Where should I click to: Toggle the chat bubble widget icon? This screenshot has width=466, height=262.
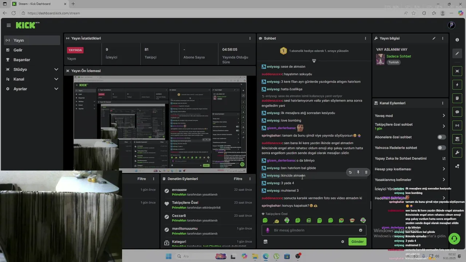[x=457, y=112]
